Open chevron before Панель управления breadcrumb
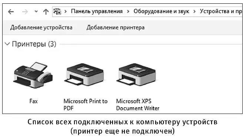This screenshot has width=246, height=138. (x=66, y=11)
